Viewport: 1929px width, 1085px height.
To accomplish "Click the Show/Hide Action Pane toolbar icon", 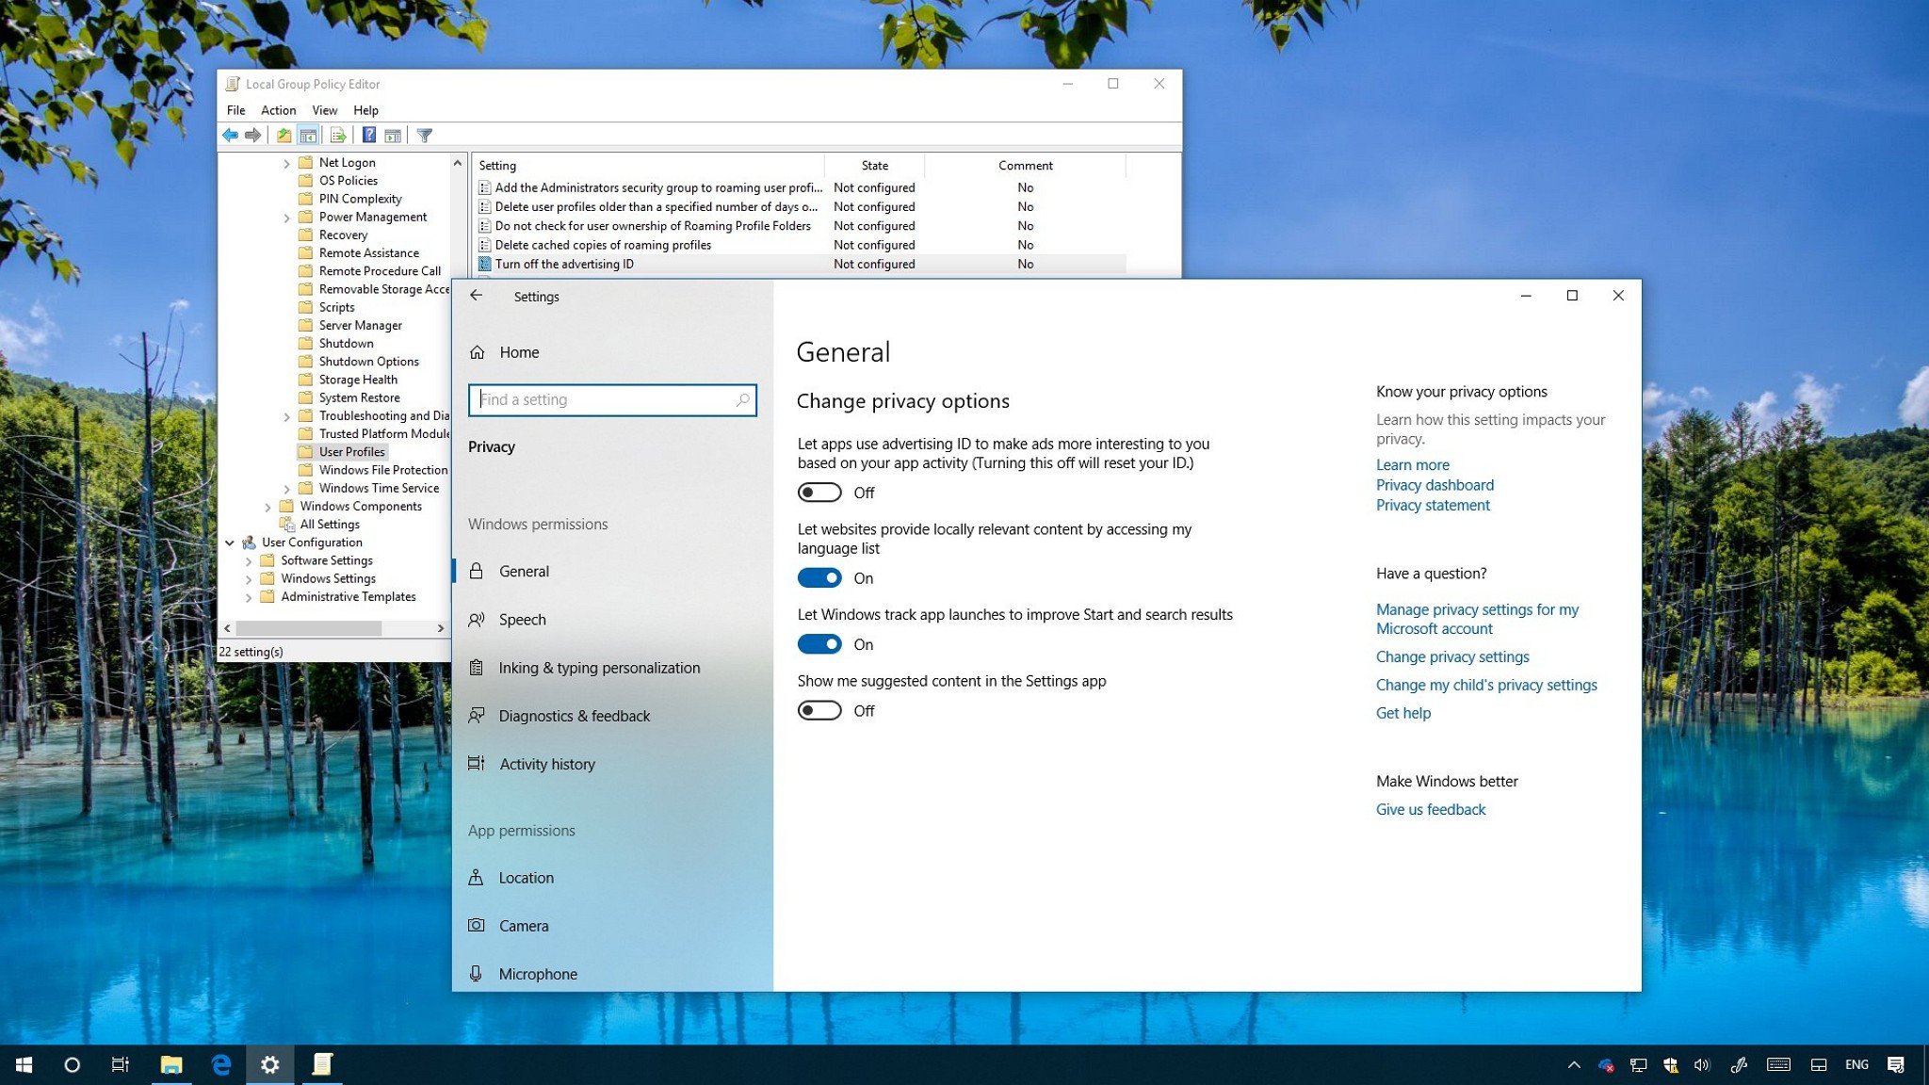I will 393,136.
